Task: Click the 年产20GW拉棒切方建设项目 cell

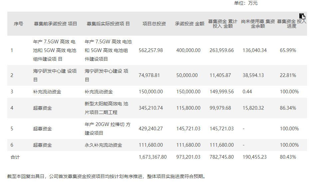Action: (108, 129)
